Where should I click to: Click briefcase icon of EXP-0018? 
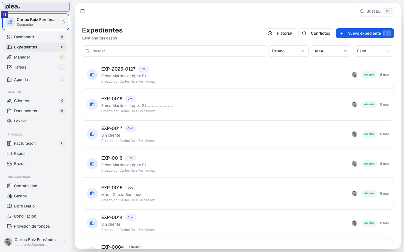click(92, 104)
